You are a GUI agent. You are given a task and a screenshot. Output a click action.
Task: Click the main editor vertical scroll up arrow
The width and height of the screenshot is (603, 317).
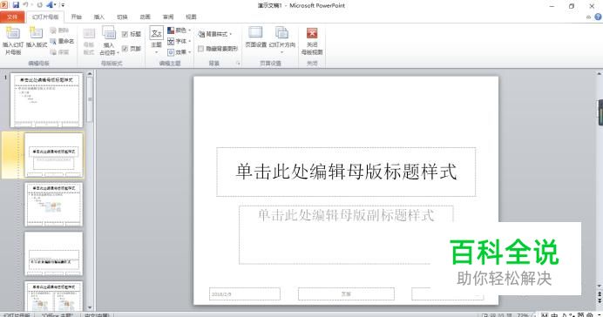click(600, 73)
